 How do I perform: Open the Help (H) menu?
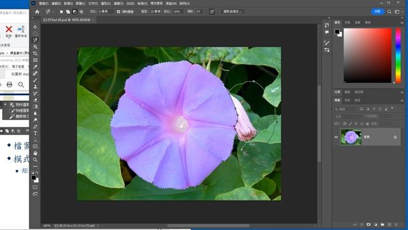[184, 4]
